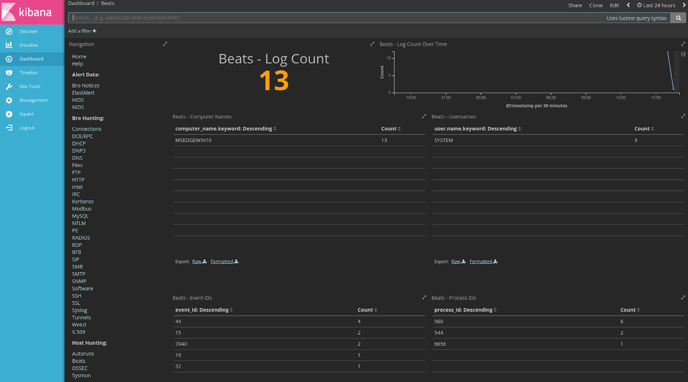The height and width of the screenshot is (382, 688).
Task: Sort by event_id column
Action: 204,310
